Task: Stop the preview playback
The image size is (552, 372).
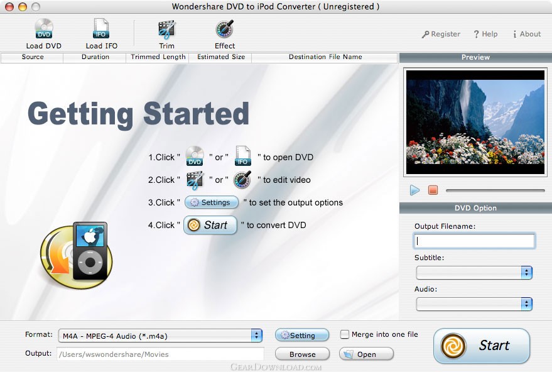Action: click(x=433, y=190)
